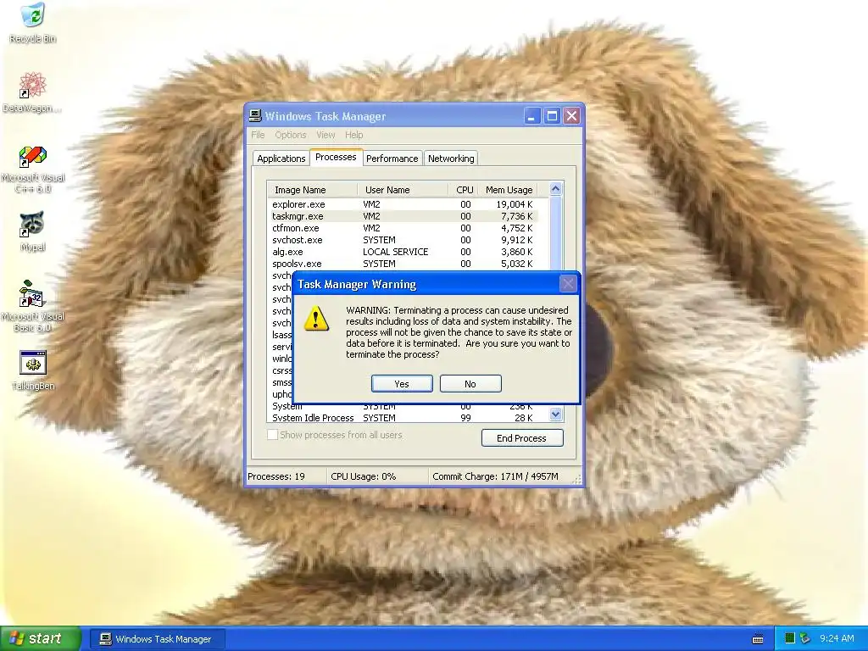The height and width of the screenshot is (651, 868).
Task: Cancel termination with the No button
Action: (470, 384)
